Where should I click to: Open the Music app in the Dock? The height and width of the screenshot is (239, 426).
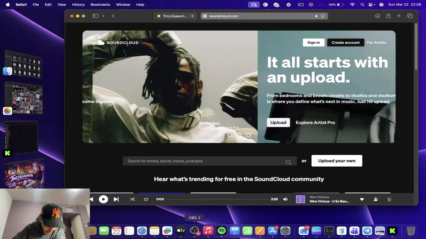(208, 230)
